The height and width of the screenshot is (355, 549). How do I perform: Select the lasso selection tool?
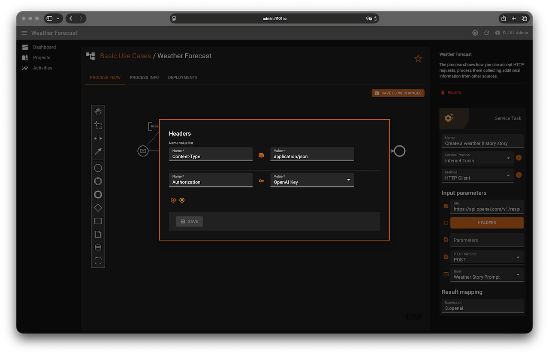point(98,125)
